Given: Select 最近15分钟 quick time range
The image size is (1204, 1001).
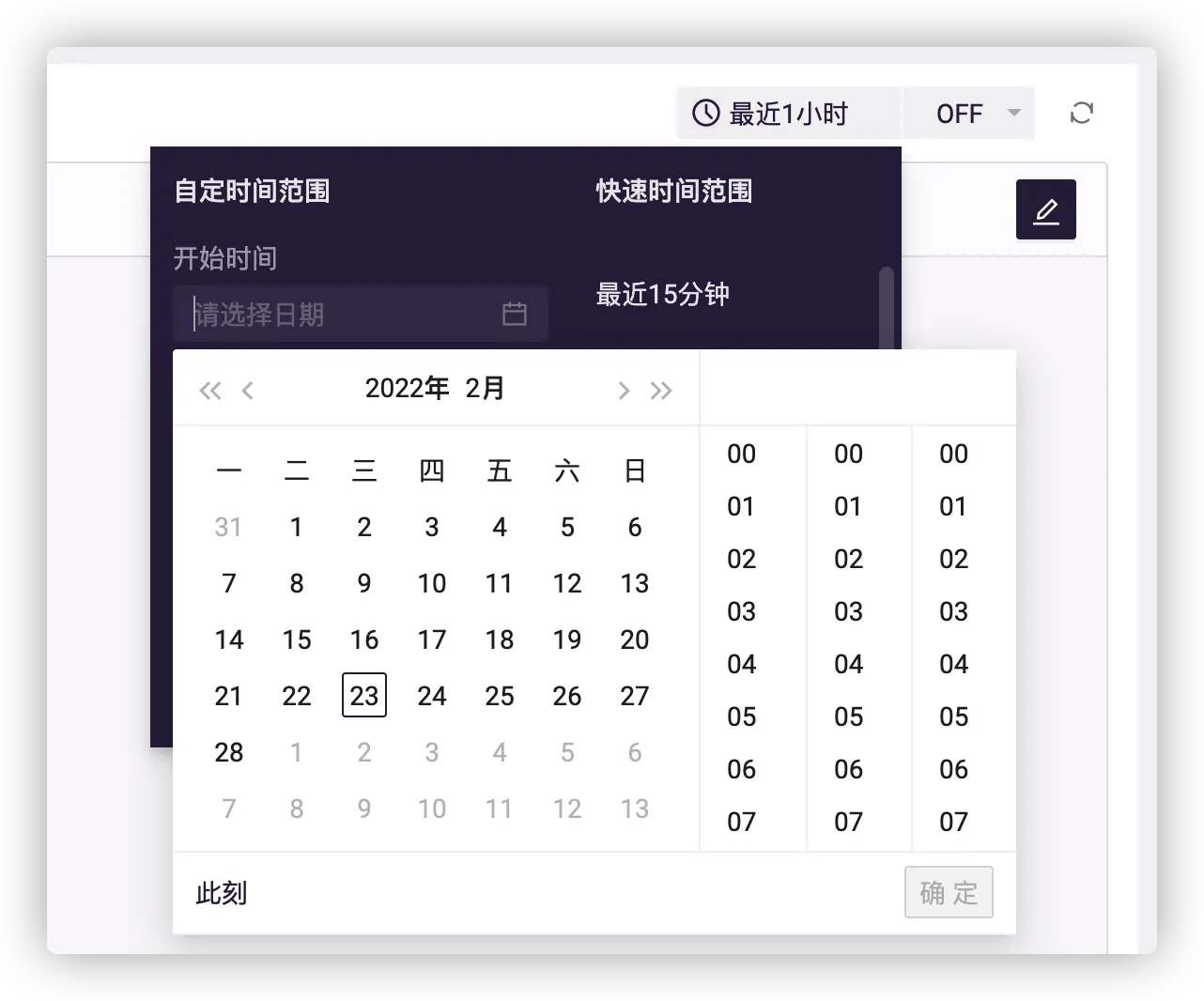Looking at the screenshot, I should coord(662,295).
